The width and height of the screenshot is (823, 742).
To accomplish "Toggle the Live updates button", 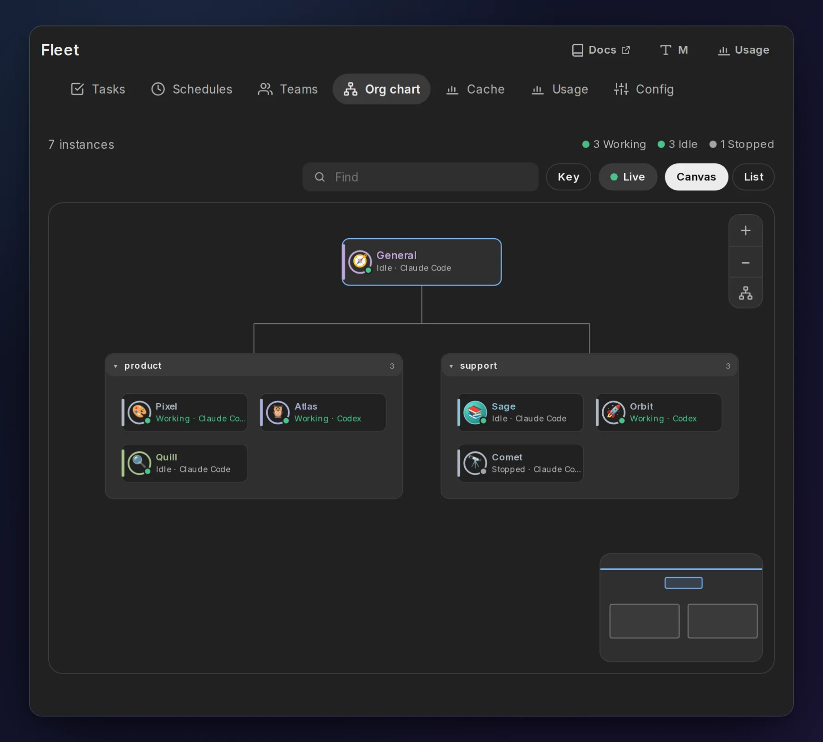I will [x=628, y=177].
